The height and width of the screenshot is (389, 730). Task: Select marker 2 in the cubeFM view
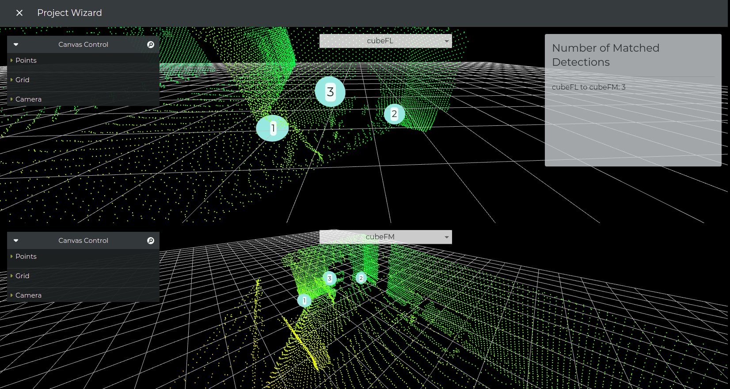point(361,278)
